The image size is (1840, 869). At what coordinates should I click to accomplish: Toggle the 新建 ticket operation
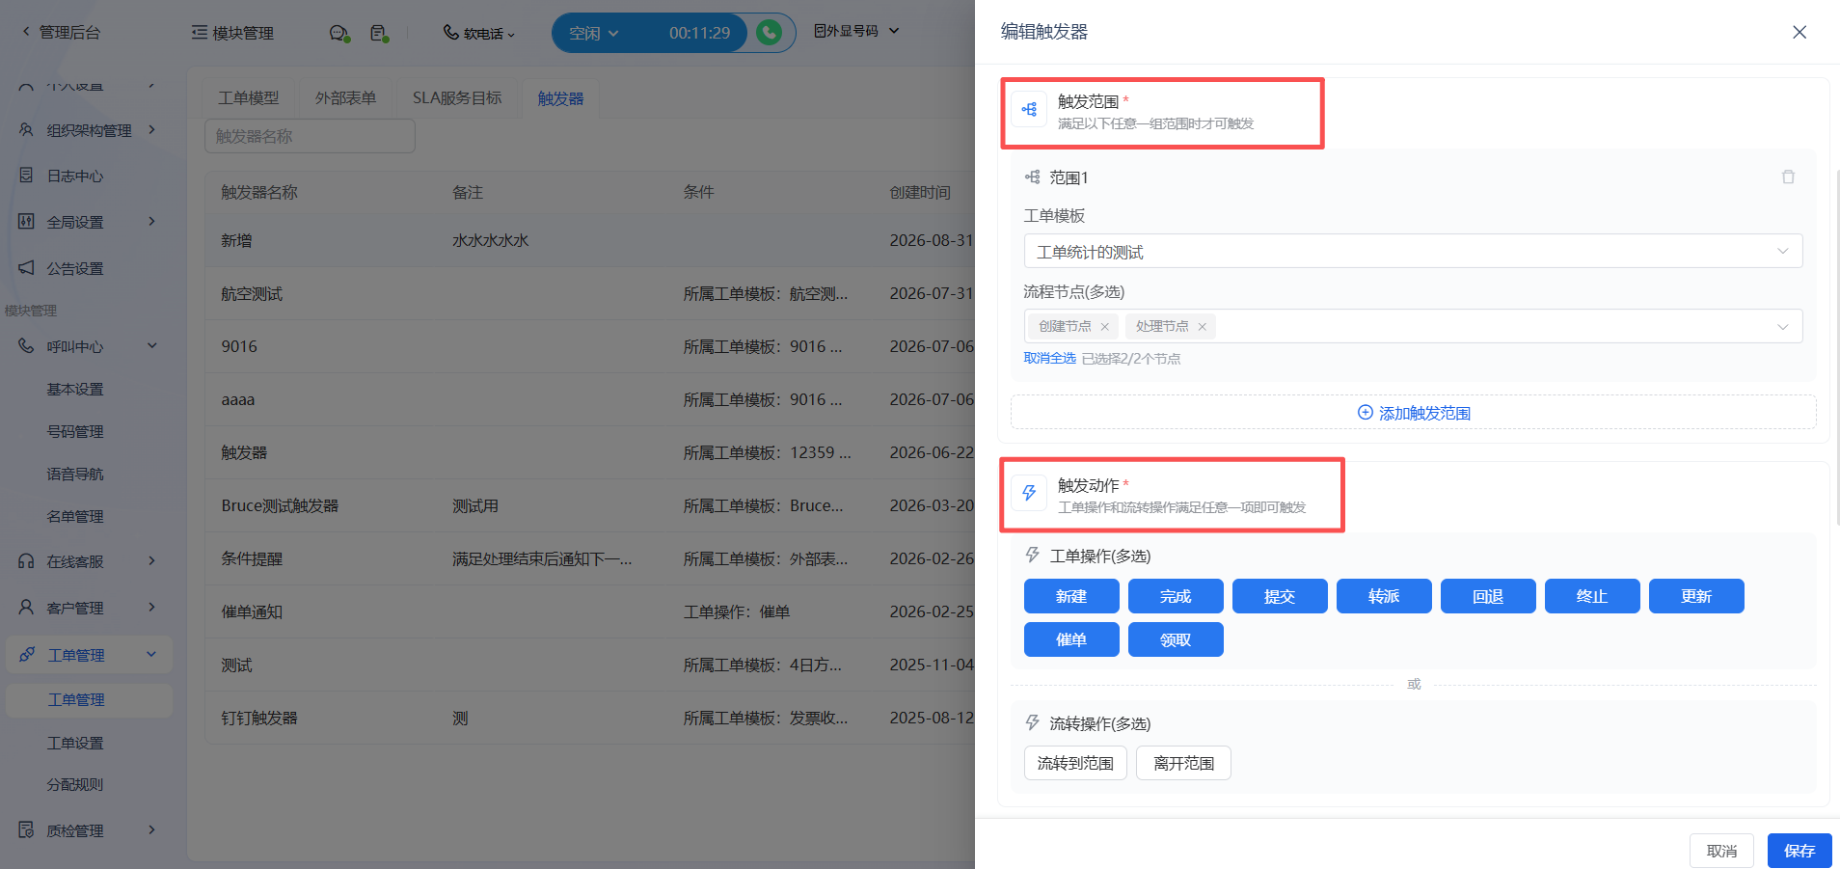click(x=1071, y=596)
